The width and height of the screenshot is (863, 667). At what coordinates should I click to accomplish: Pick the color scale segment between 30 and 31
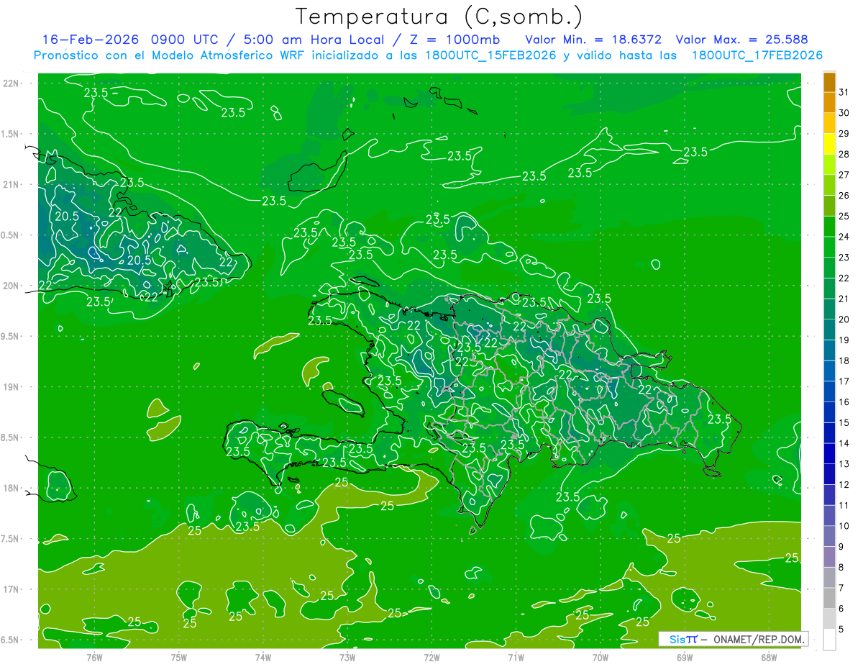pyautogui.click(x=829, y=103)
